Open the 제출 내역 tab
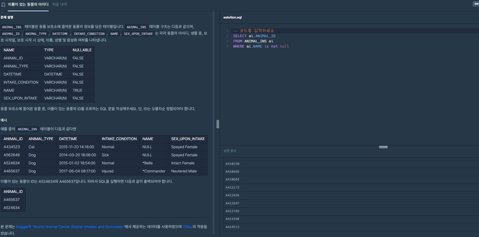Image resolution: width=479 pixels, height=237 pixels. point(60,4)
